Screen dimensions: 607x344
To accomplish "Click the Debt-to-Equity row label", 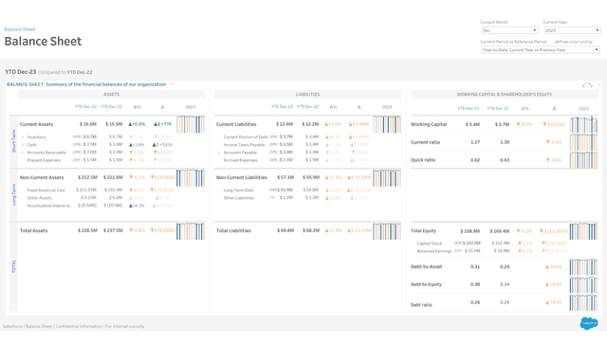I will pyautogui.click(x=426, y=284).
